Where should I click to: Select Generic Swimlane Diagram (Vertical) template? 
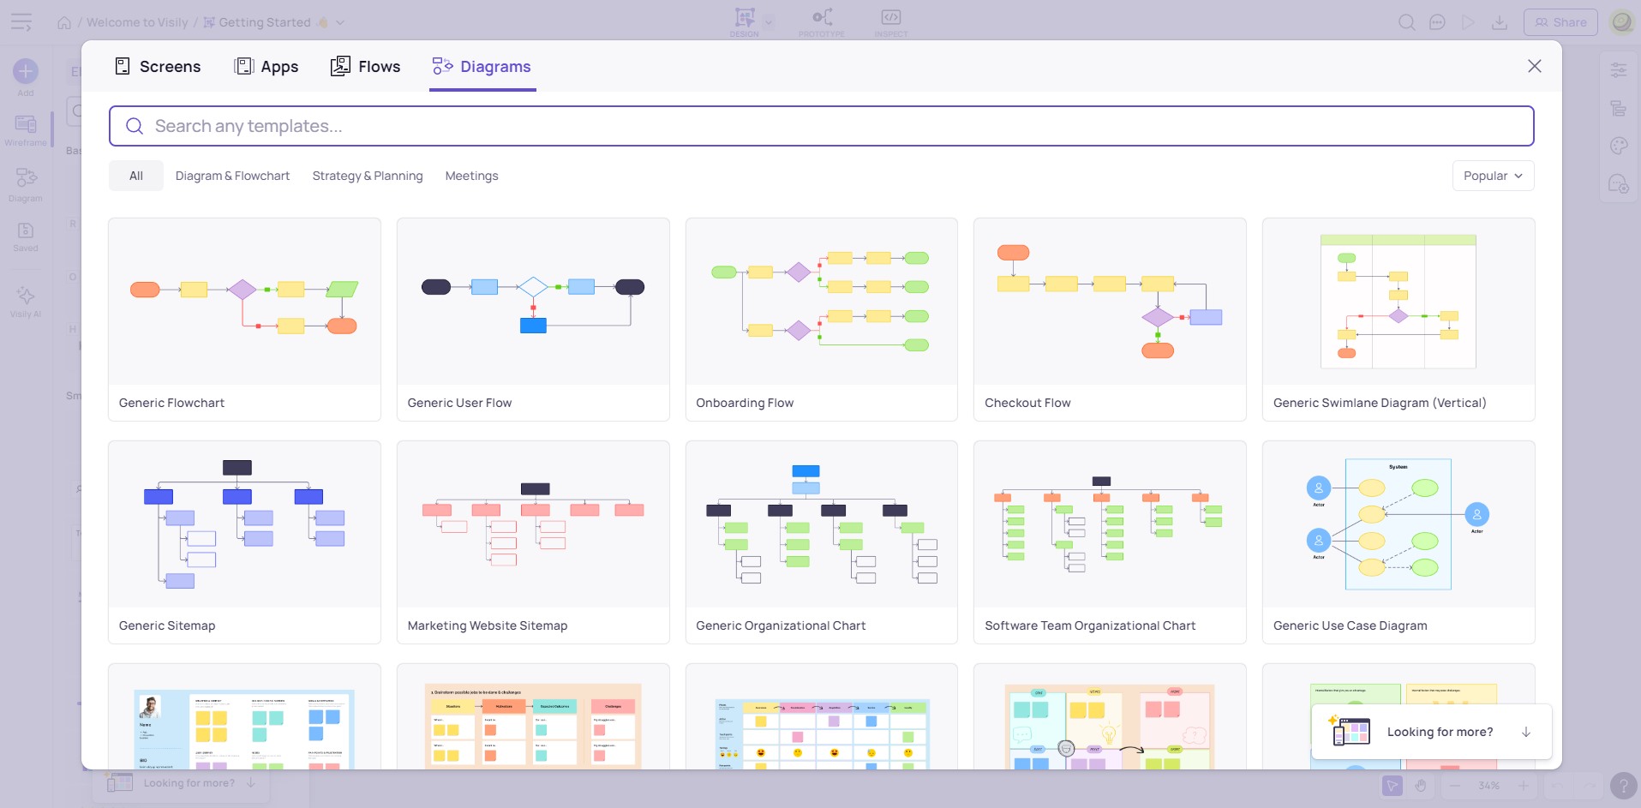1398,319
